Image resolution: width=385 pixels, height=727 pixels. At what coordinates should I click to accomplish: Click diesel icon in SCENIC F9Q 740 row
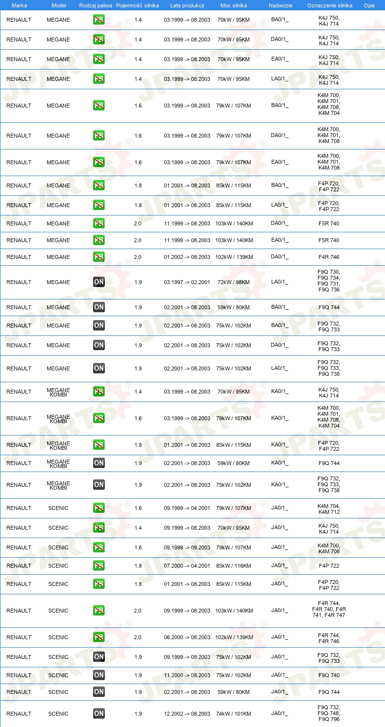pos(99,675)
